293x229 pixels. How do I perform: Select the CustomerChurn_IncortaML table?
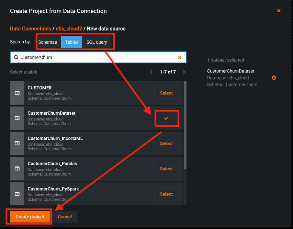pyautogui.click(x=166, y=143)
